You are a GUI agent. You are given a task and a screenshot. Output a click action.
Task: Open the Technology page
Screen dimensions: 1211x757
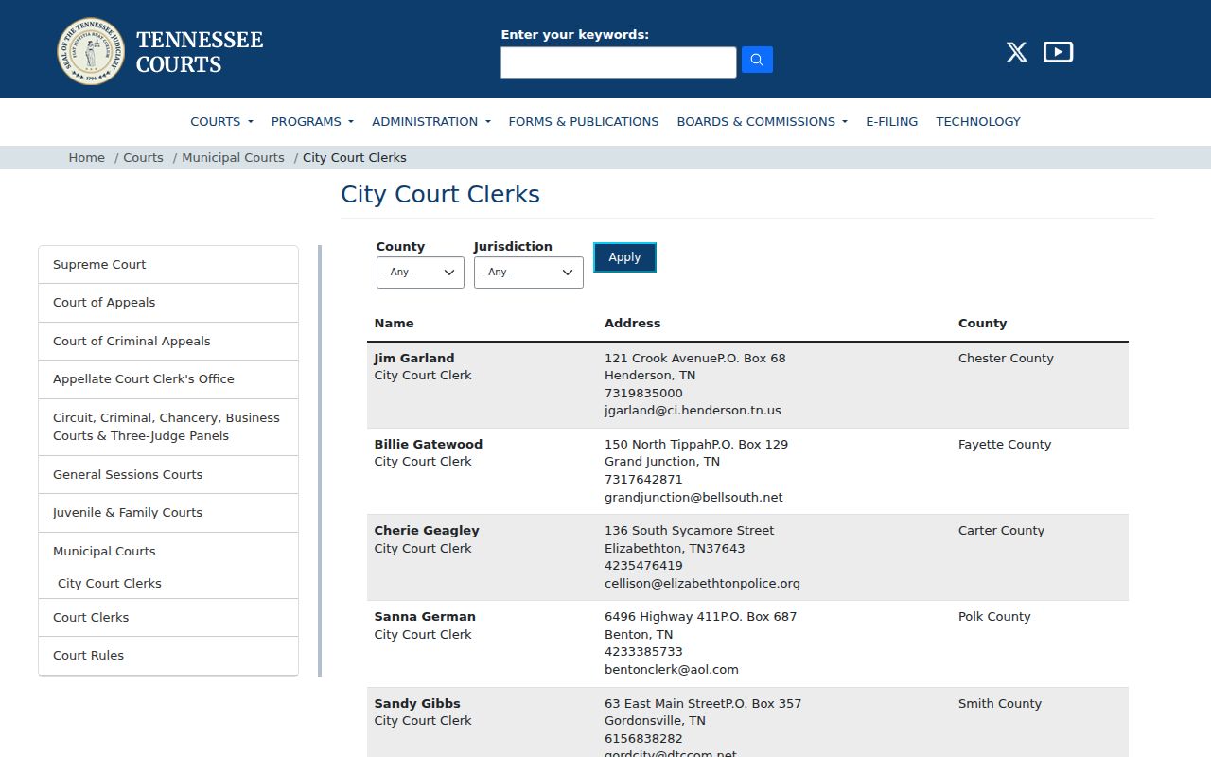tap(978, 121)
